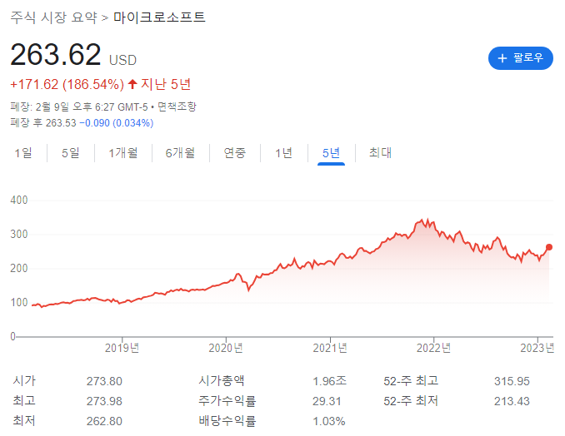Viewport: 565px width, 436px height.
Task: Click the 400 y-axis label
Action: tap(19, 200)
